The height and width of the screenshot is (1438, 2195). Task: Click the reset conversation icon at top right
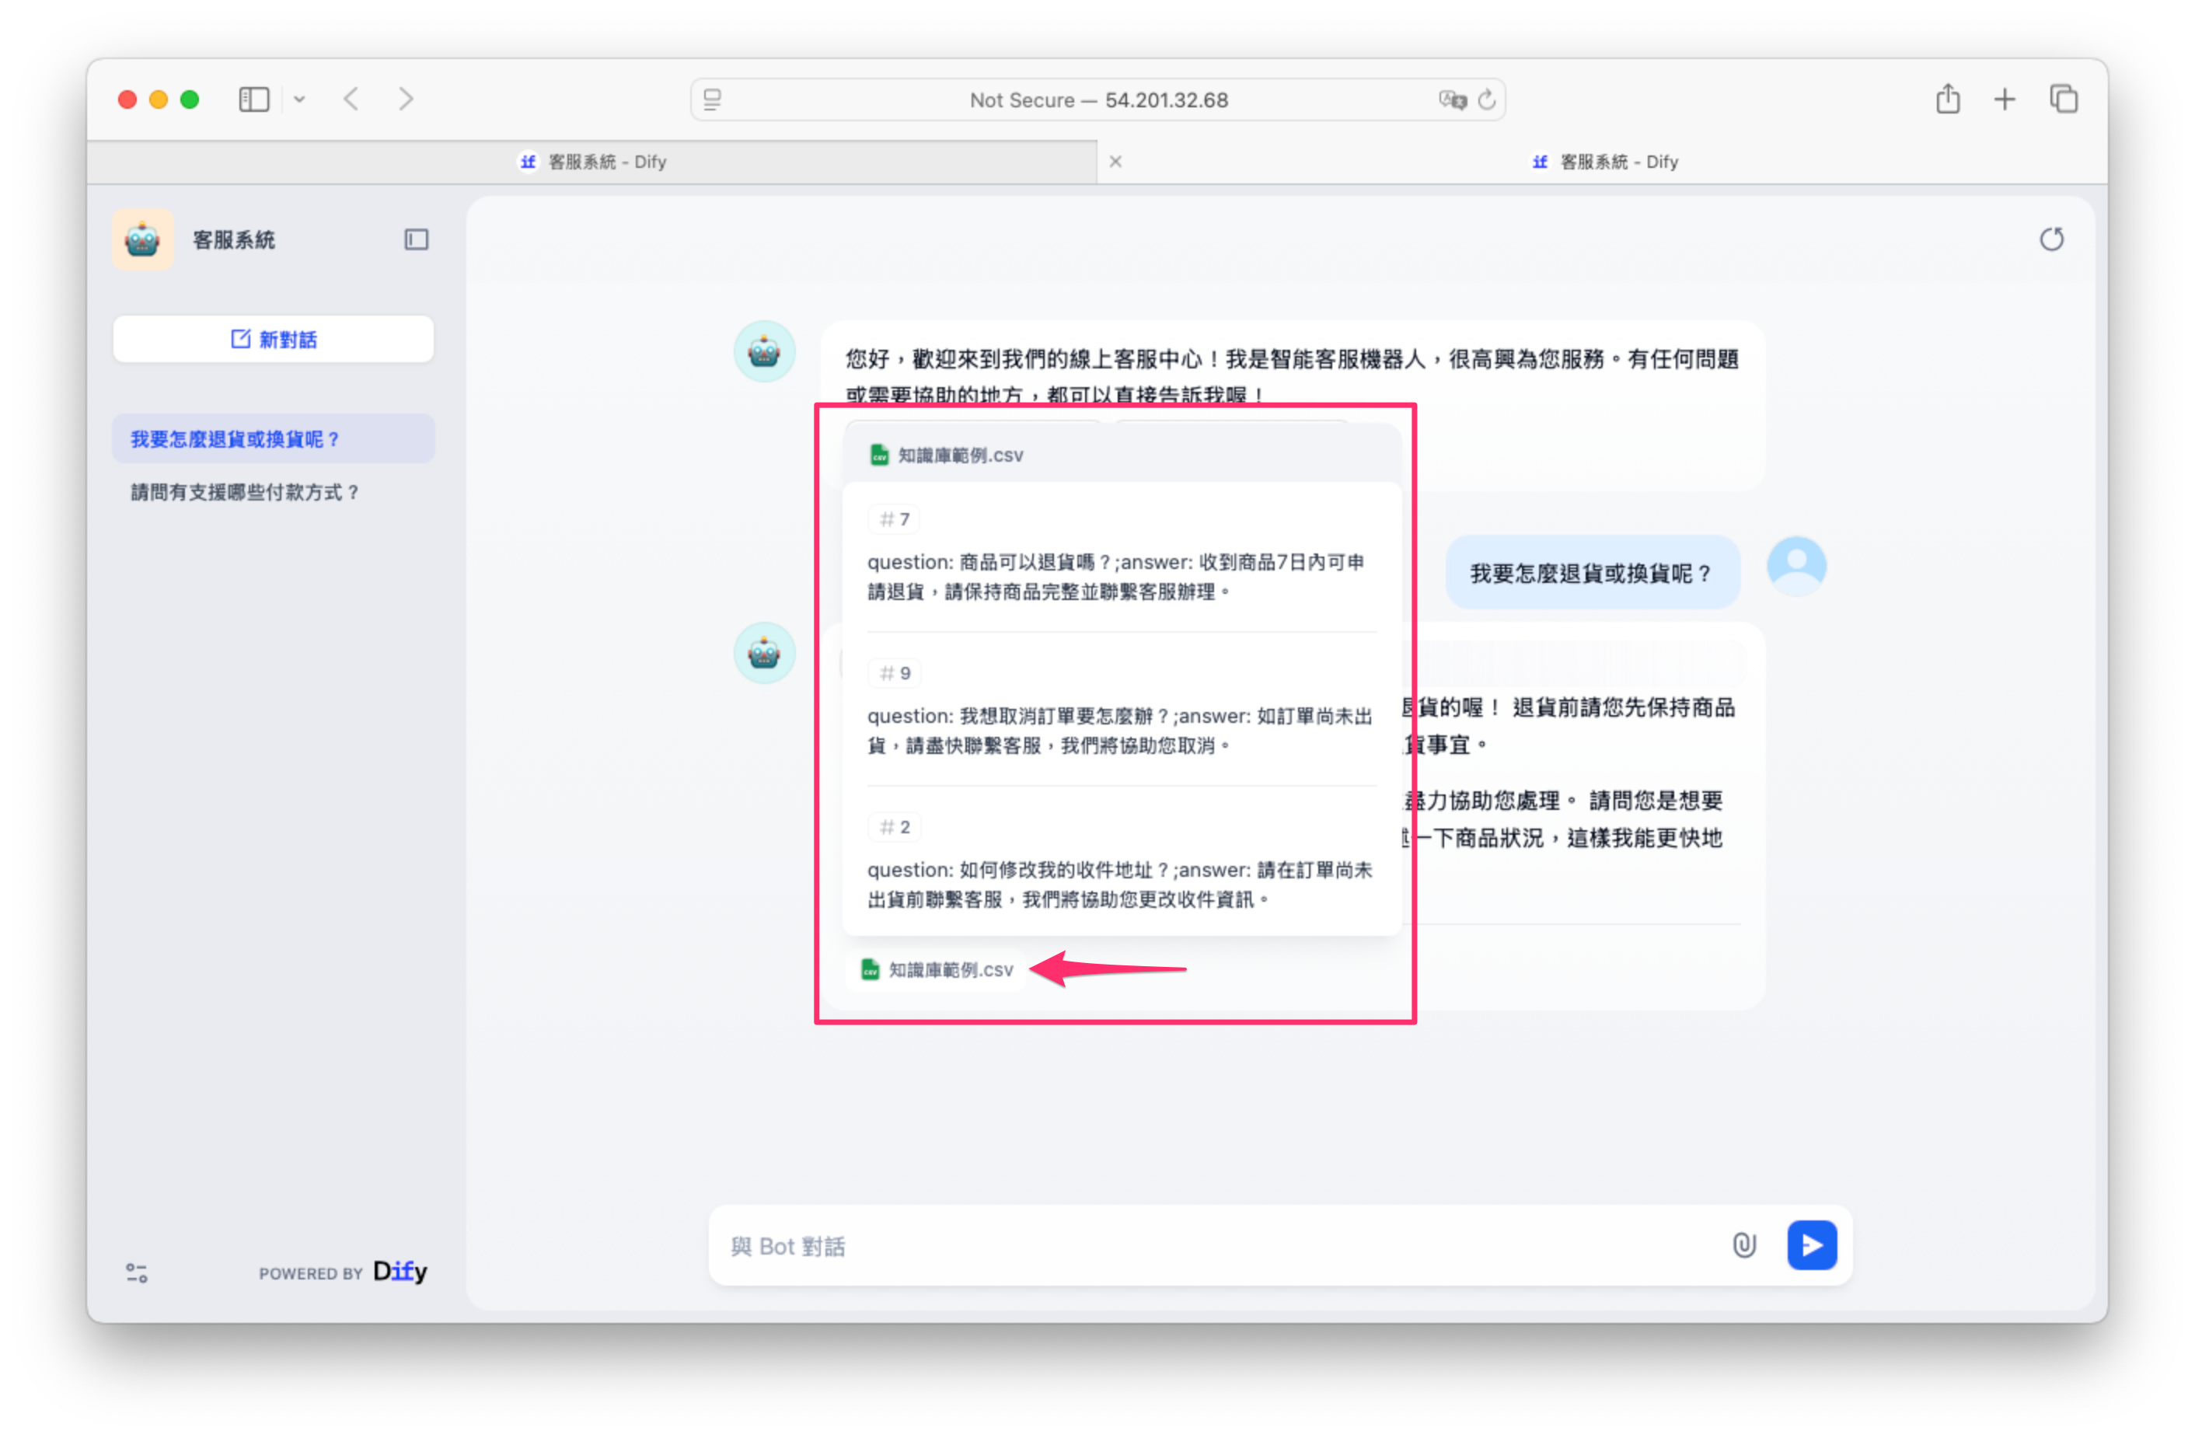[x=2050, y=240]
